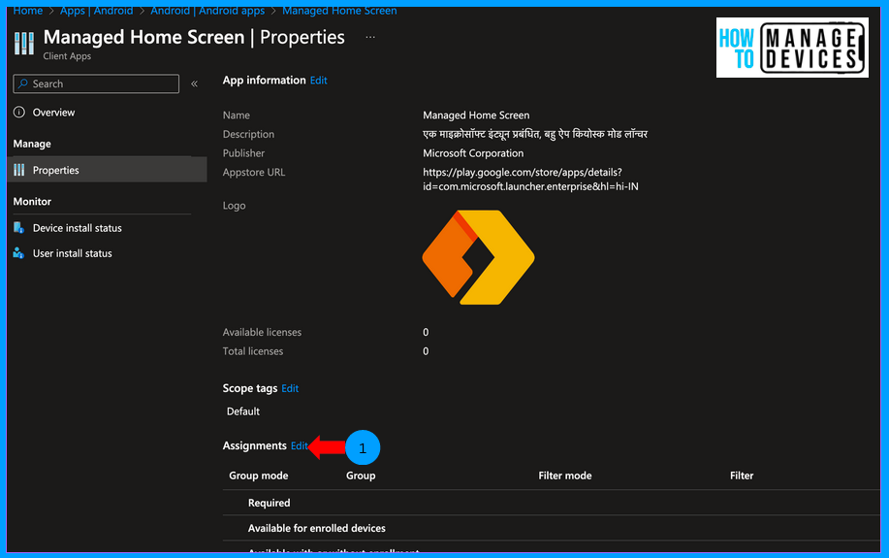This screenshot has height=558, width=889.
Task: Click the Group column header
Action: point(361,476)
